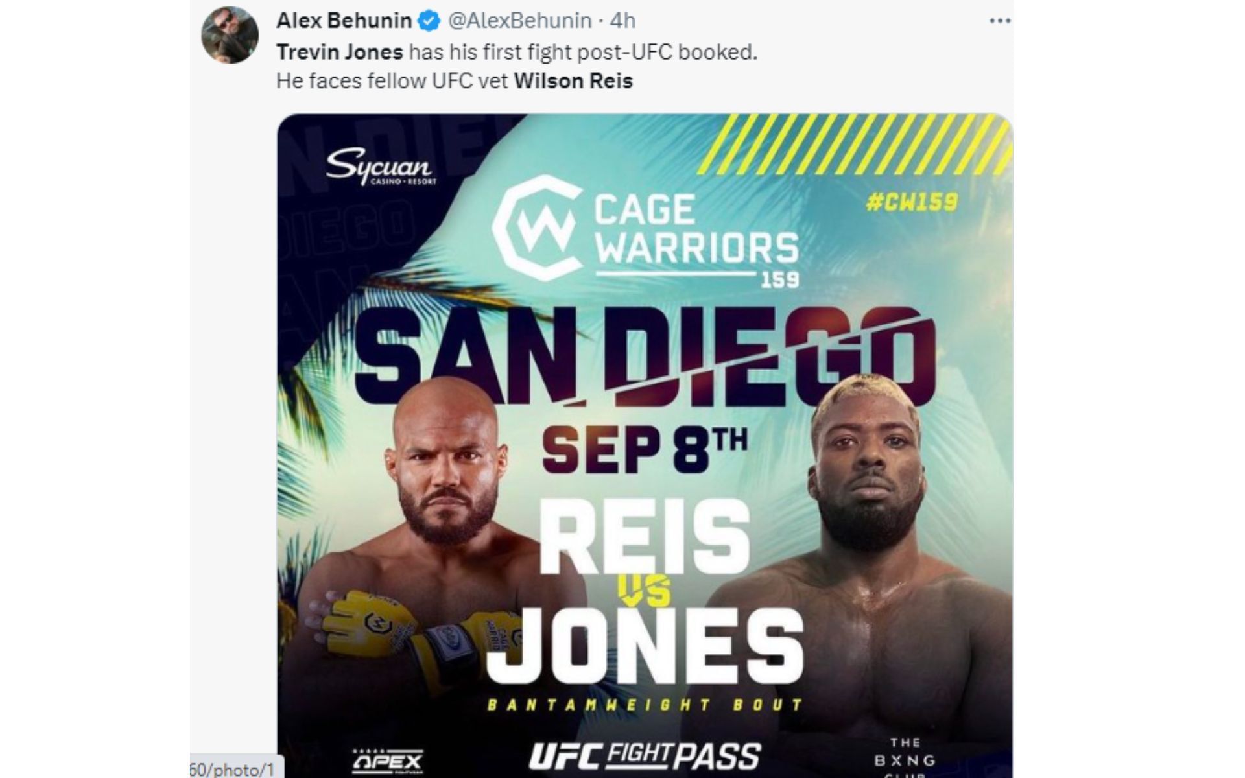Viewport: 1245px width, 778px height.
Task: Click the bold Trevin Jones name
Action: (x=340, y=52)
